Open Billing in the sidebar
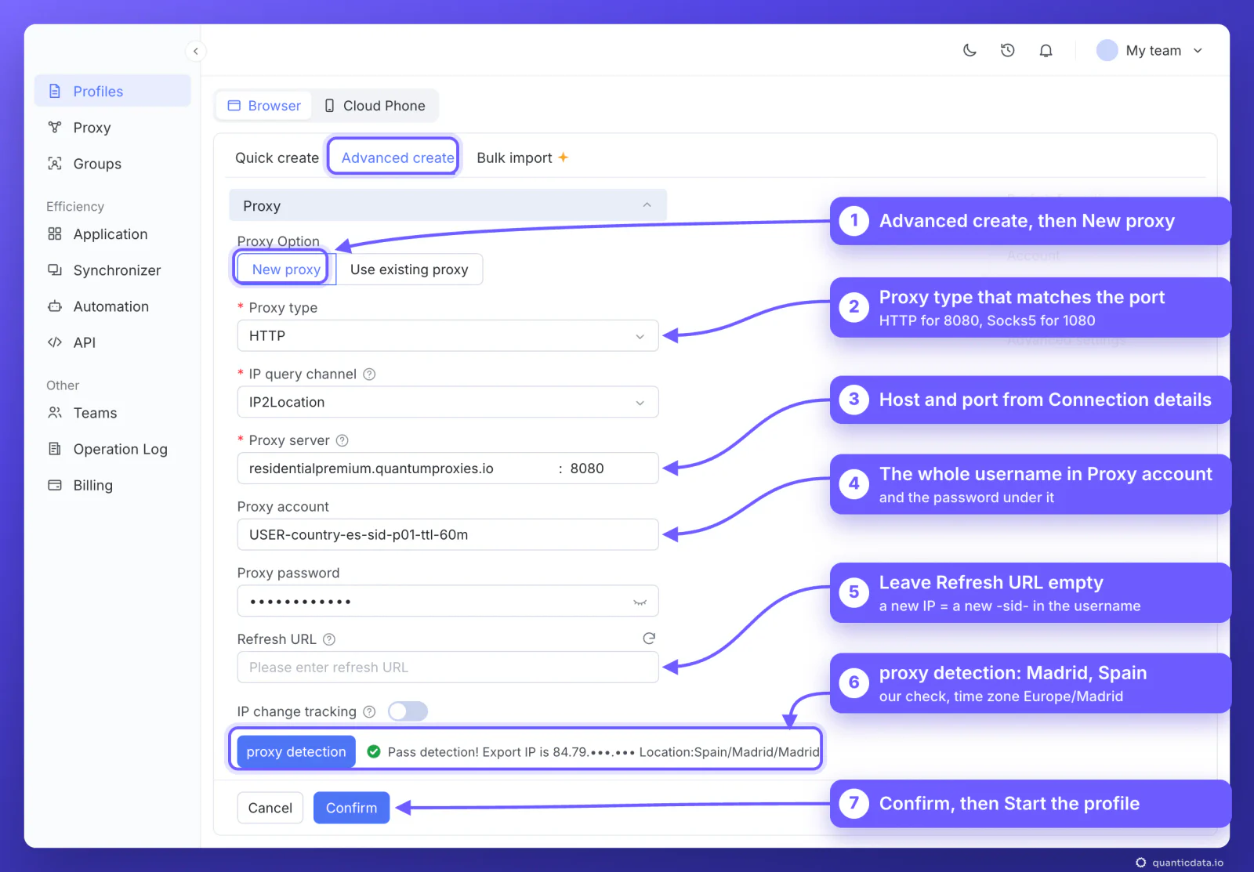The width and height of the screenshot is (1254, 872). pyautogui.click(x=113, y=485)
